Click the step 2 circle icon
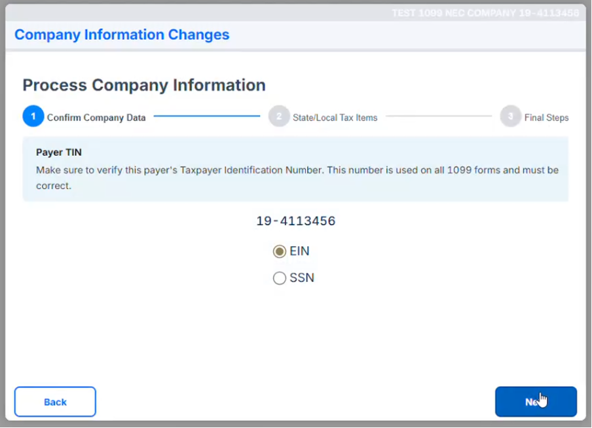This screenshot has width=592, height=428. (279, 117)
